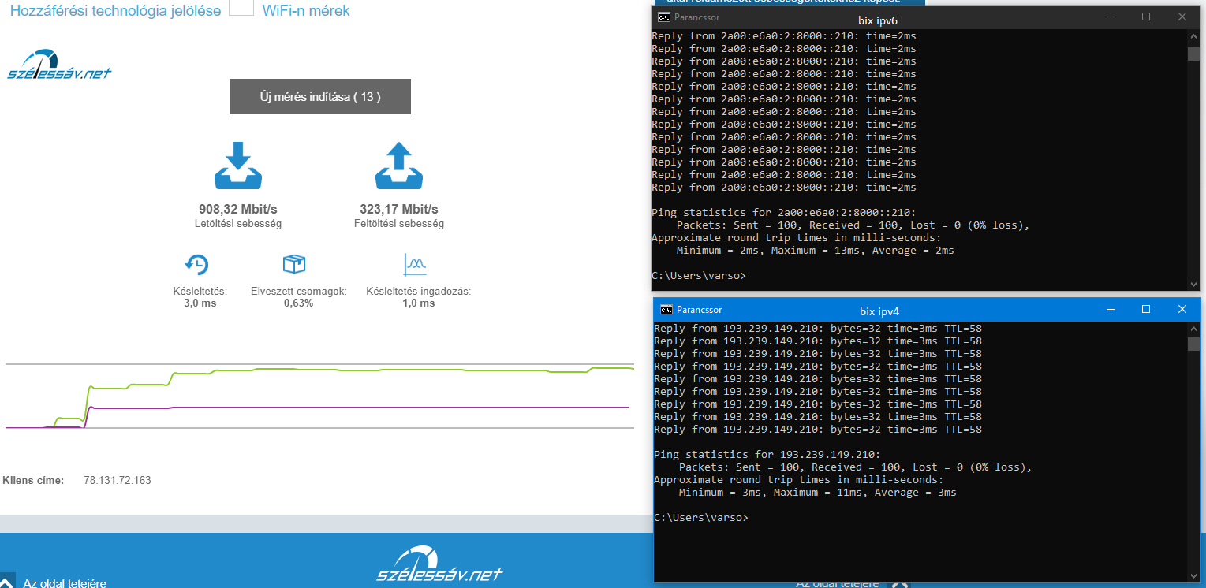Click the szélessáv.net footer logo
Viewport: 1206px width, 588px height.
[x=439, y=565]
